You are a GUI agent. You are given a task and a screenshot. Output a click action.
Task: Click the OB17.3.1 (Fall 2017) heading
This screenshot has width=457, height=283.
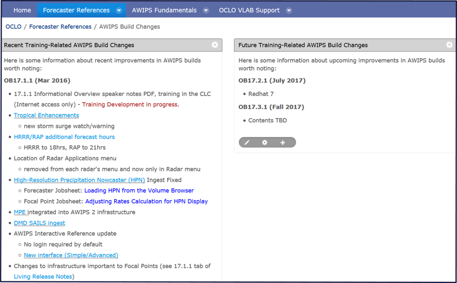click(x=271, y=107)
